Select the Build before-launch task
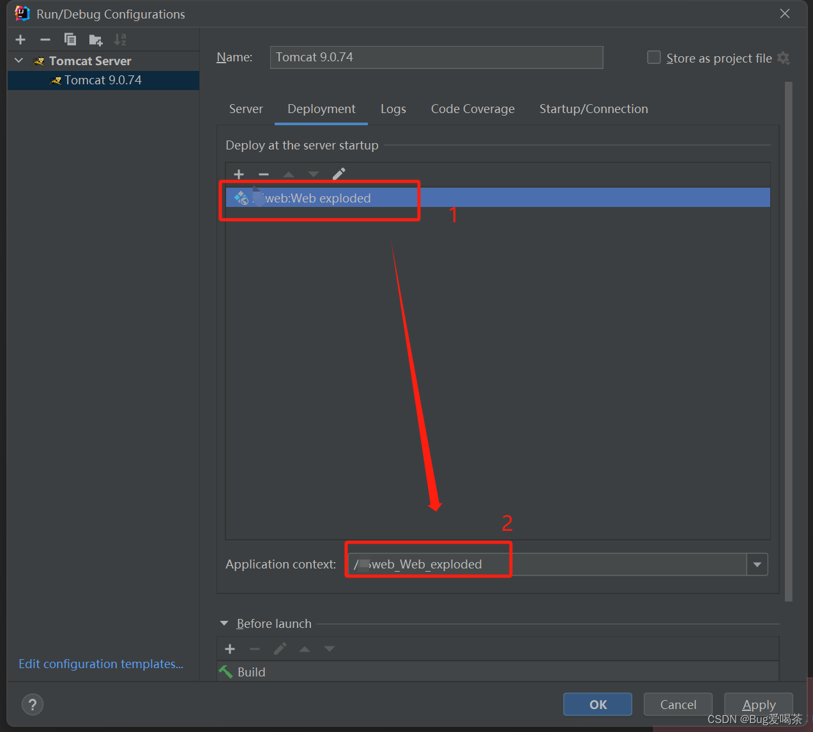This screenshot has width=813, height=732. [498, 671]
